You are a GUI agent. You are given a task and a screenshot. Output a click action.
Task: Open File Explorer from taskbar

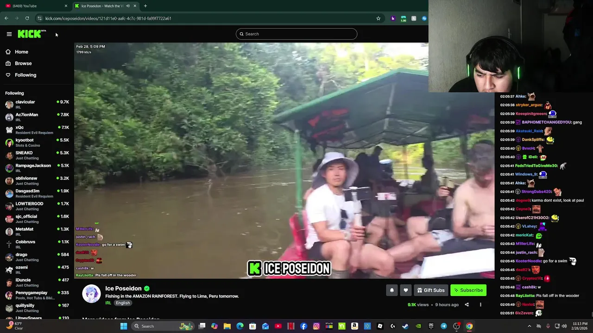click(227, 326)
